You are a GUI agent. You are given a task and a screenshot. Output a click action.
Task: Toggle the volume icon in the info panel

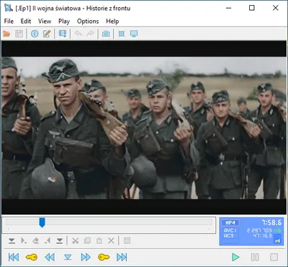pos(278,241)
